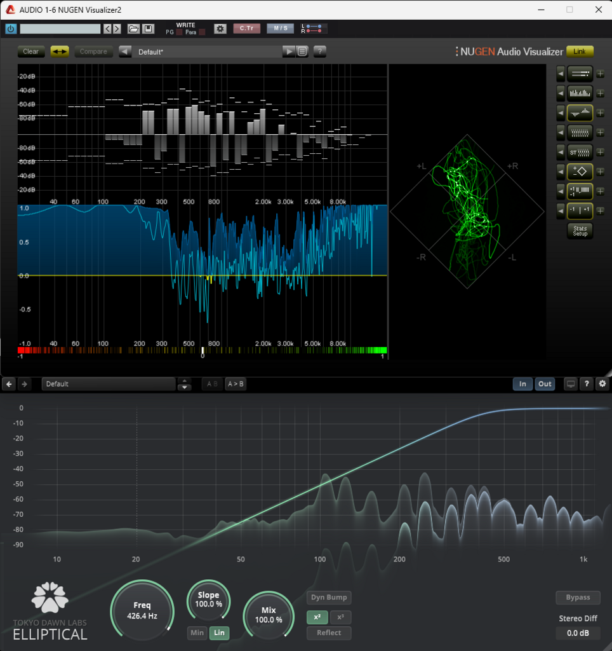Click plus beside spectrum analyzer view
This screenshot has height=651, width=612.
pyautogui.click(x=600, y=93)
